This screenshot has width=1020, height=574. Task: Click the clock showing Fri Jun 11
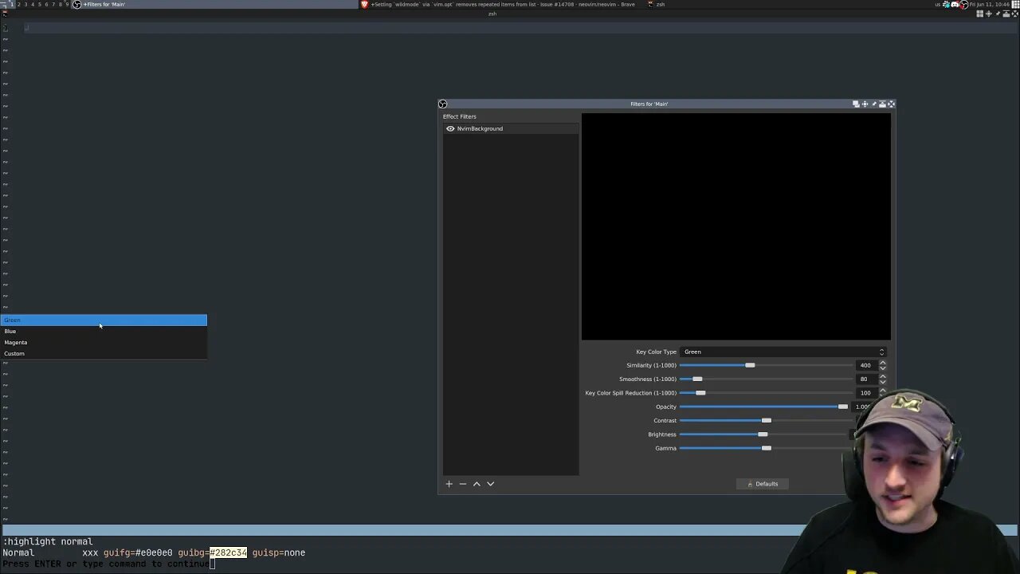[x=989, y=5]
